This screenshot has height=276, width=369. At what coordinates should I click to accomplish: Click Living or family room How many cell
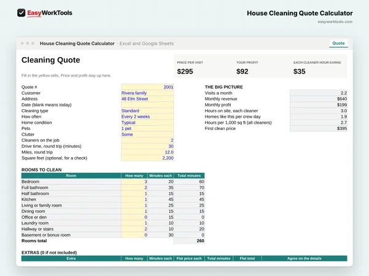[x=134, y=205]
